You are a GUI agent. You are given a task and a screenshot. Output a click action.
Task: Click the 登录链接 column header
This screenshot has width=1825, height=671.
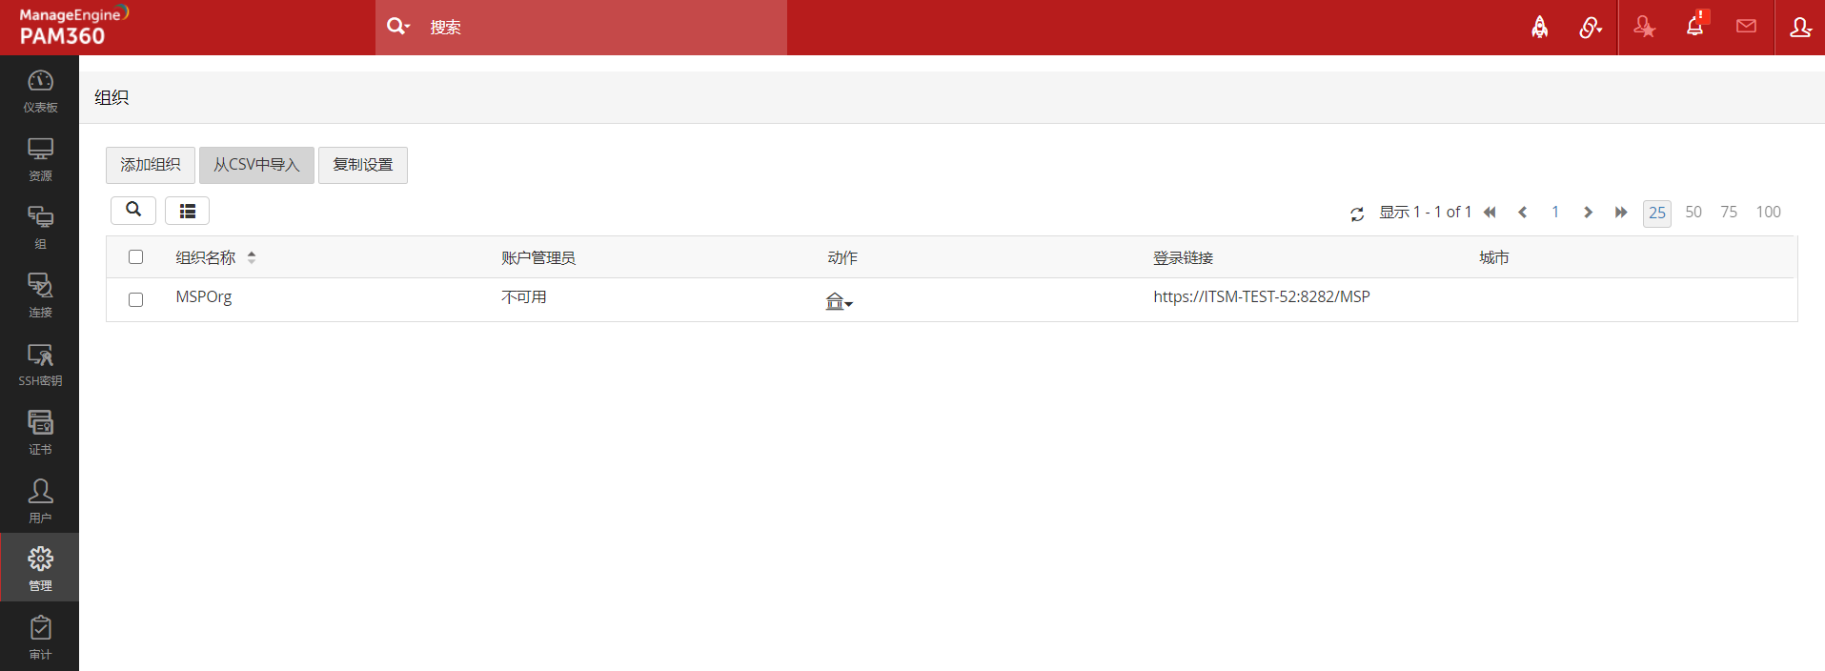point(1183,258)
